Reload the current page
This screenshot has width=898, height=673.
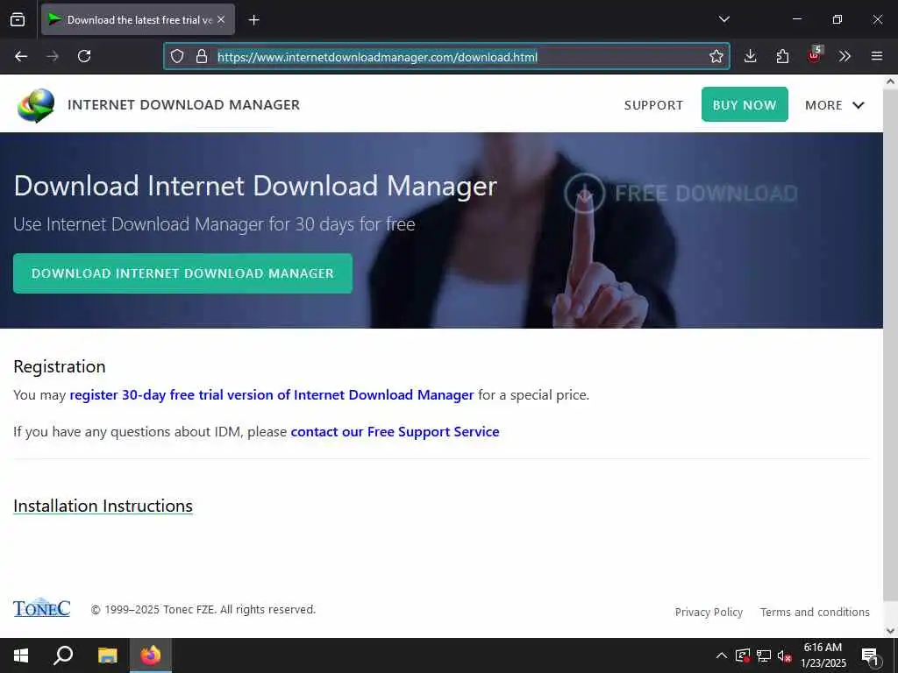pyautogui.click(x=84, y=56)
